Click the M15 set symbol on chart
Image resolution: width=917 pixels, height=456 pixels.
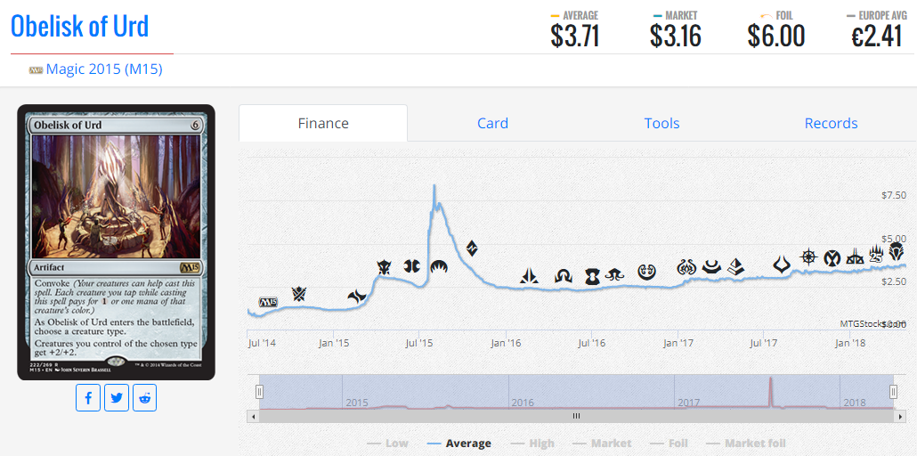click(x=268, y=302)
